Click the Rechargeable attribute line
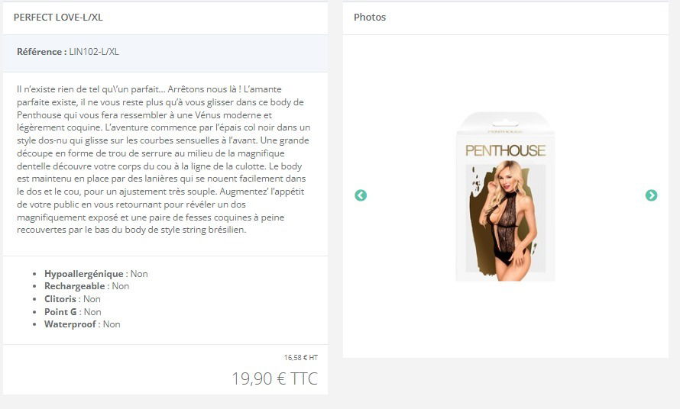Screen dimensions: 680x409 pyautogui.click(x=87, y=286)
